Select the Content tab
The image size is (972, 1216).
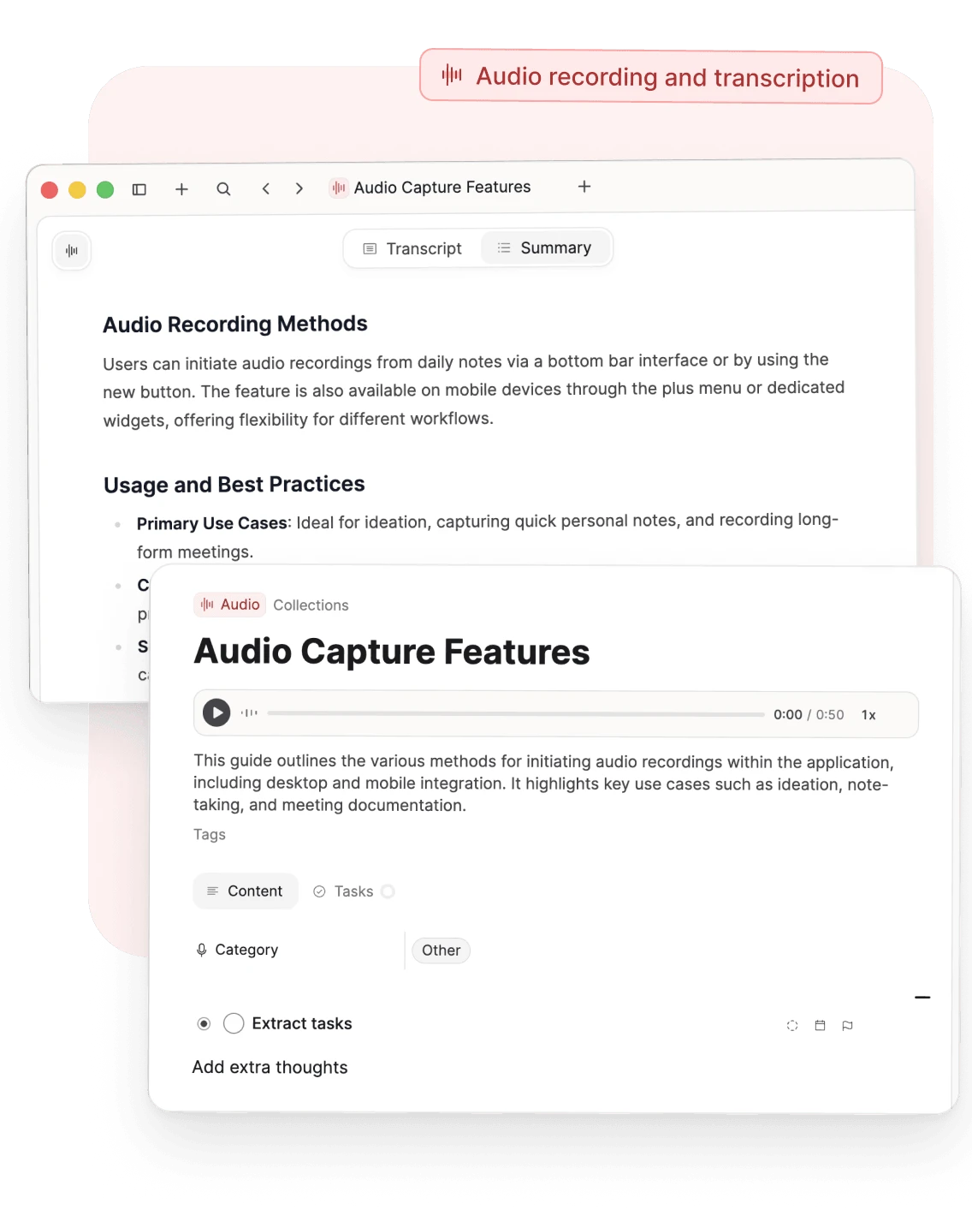(246, 891)
